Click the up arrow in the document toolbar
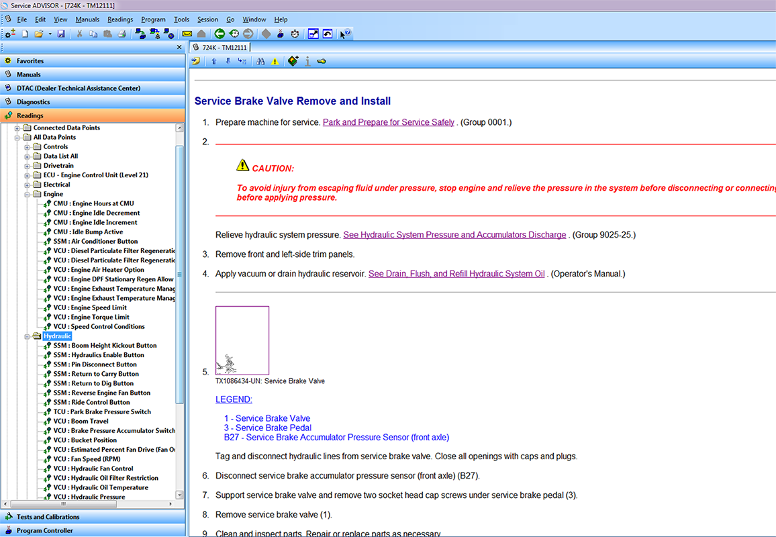This screenshot has width=776, height=537. pos(213,61)
